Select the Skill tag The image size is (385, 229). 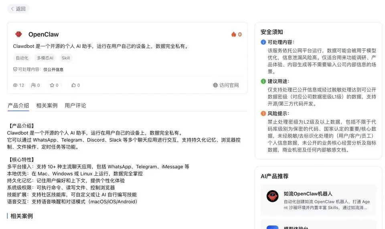click(x=66, y=58)
